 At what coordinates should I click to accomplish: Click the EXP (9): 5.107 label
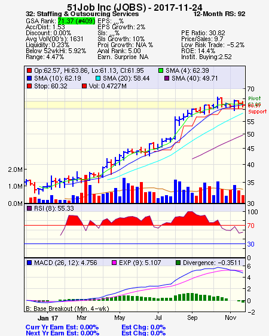coord(140,263)
